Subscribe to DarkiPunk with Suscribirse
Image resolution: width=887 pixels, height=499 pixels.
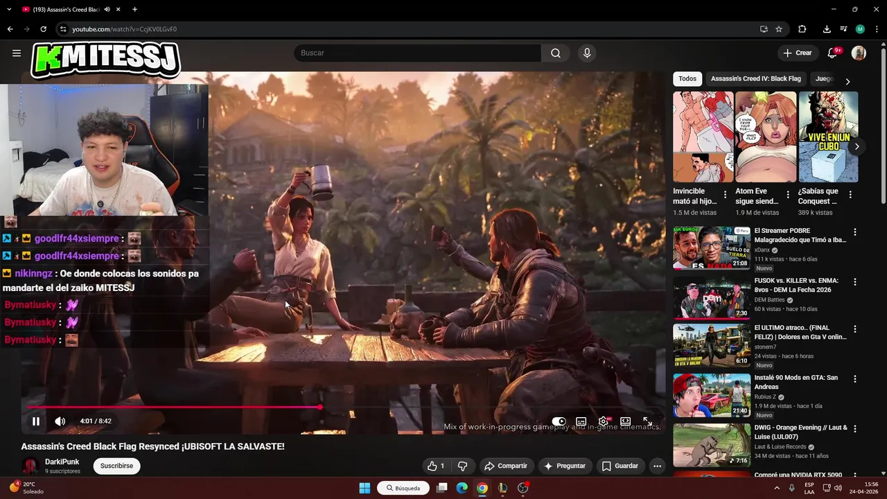(x=116, y=466)
